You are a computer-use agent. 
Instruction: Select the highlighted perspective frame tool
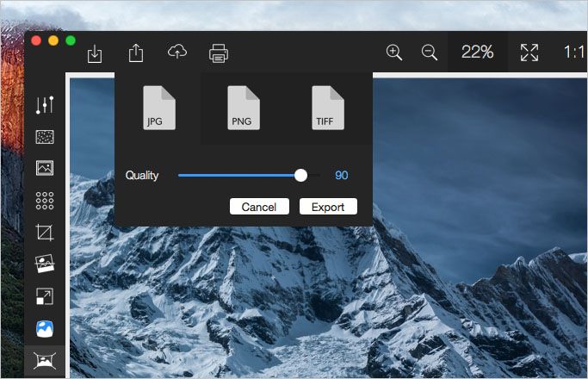point(45,361)
